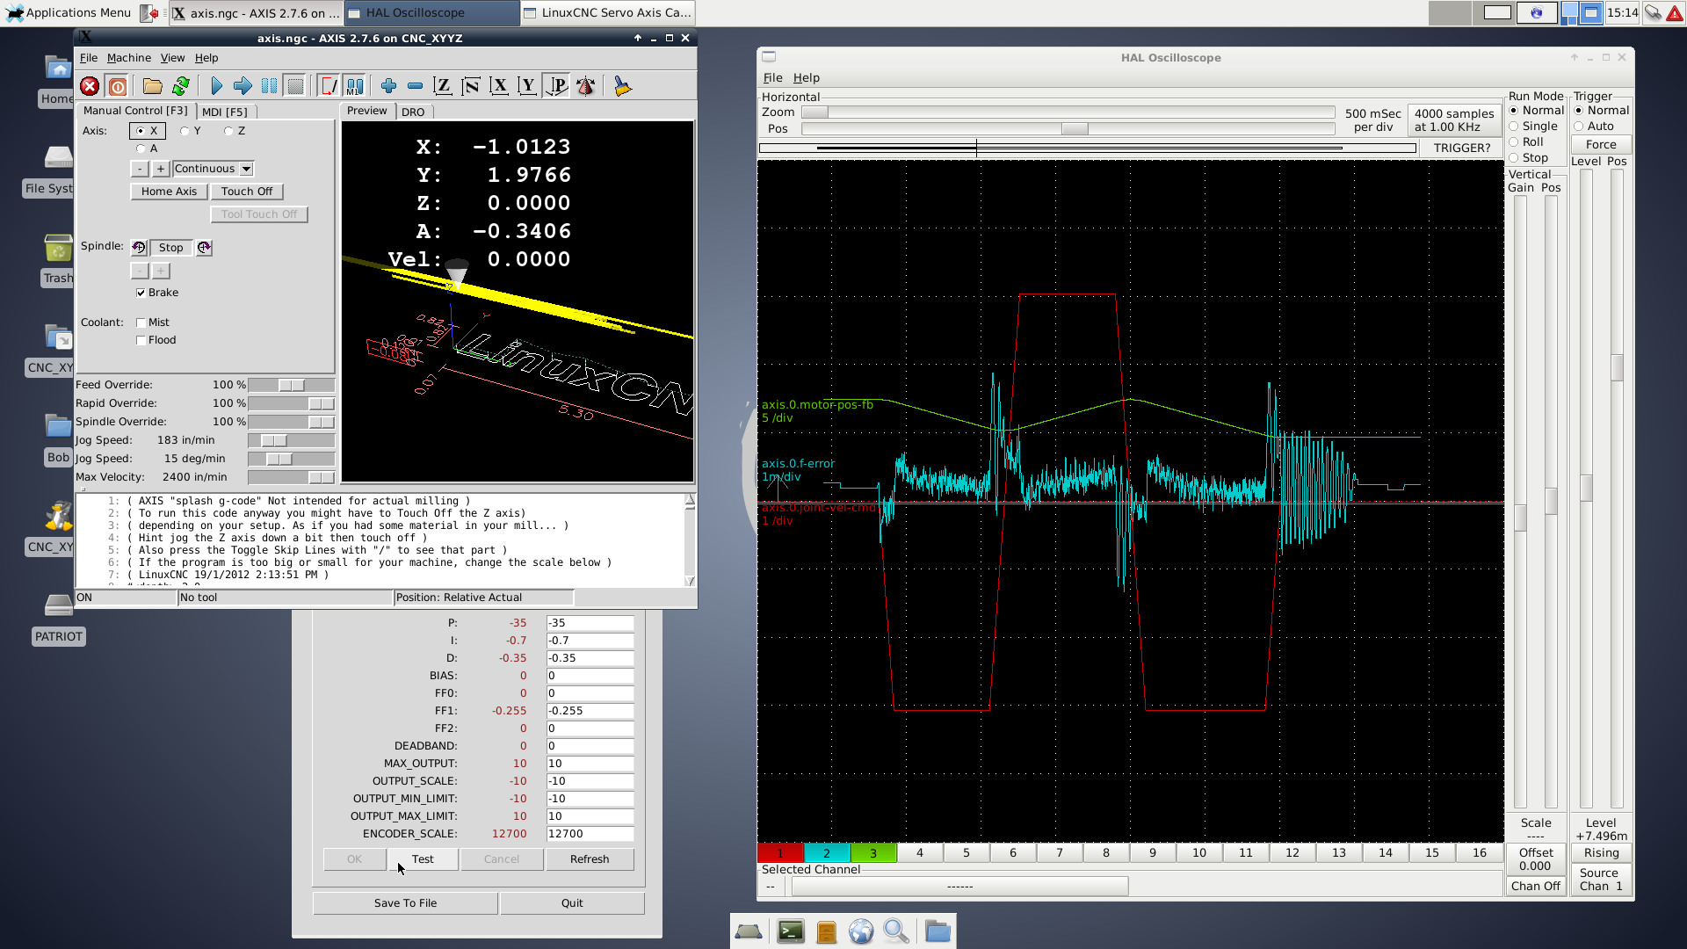This screenshot has height=949, width=1687.
Task: Jog the axis in the positive direction
Action: point(161,169)
